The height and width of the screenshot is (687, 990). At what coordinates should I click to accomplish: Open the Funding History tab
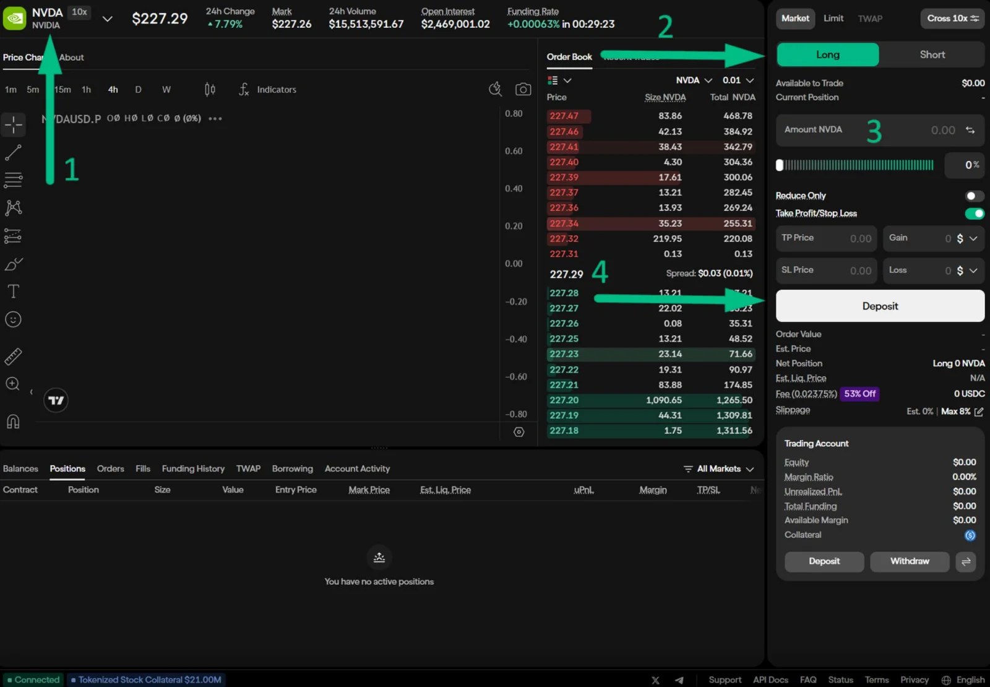193,469
